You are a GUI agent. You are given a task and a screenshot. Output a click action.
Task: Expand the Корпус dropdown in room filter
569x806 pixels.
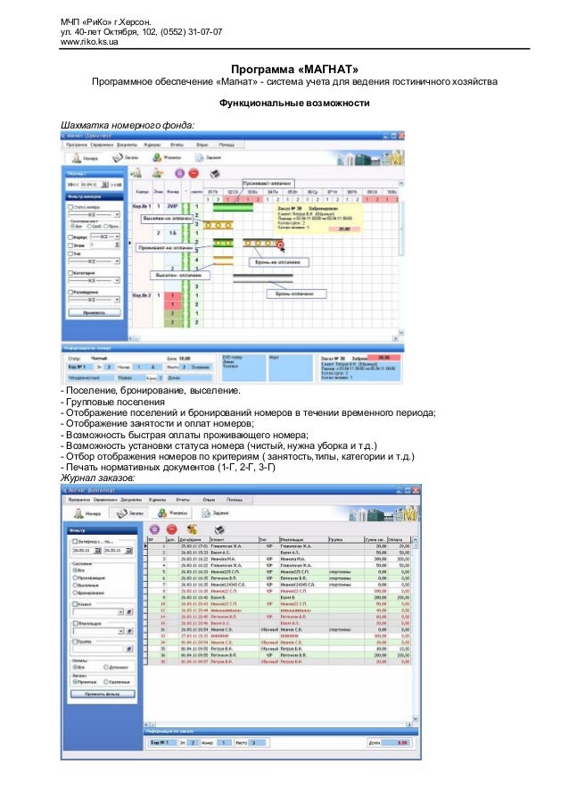(x=117, y=237)
